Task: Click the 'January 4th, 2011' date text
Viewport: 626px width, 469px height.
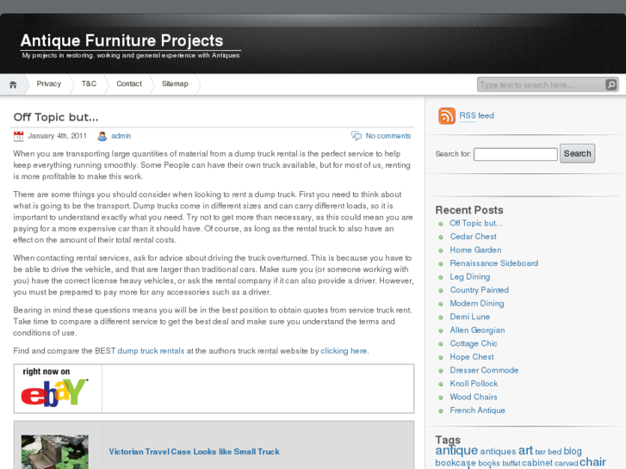Action: pos(57,136)
